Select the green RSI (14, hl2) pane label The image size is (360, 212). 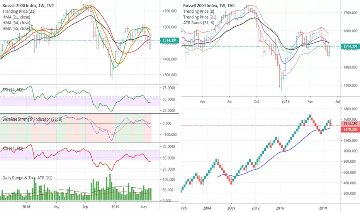[x=13, y=90]
